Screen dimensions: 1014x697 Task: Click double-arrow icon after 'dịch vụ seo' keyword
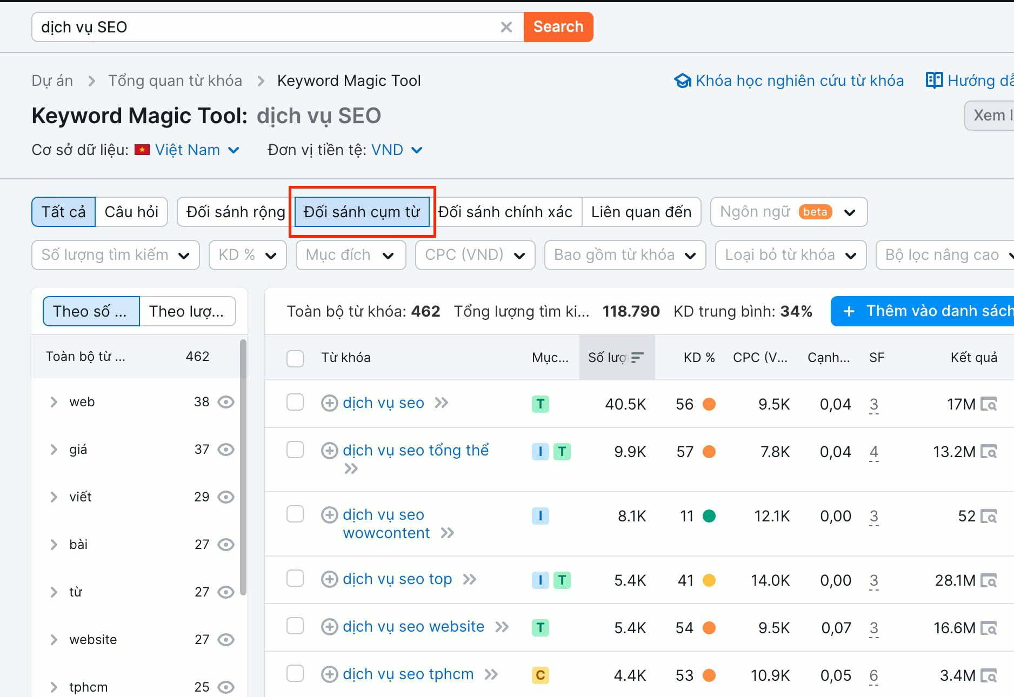(x=442, y=403)
